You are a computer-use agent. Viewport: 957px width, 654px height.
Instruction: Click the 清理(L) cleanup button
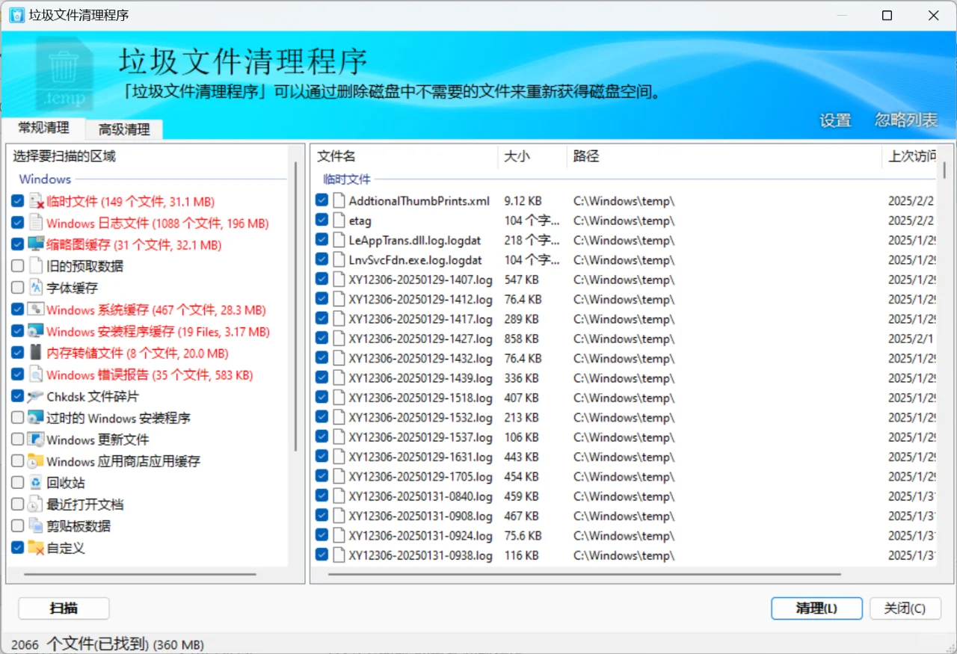(816, 608)
